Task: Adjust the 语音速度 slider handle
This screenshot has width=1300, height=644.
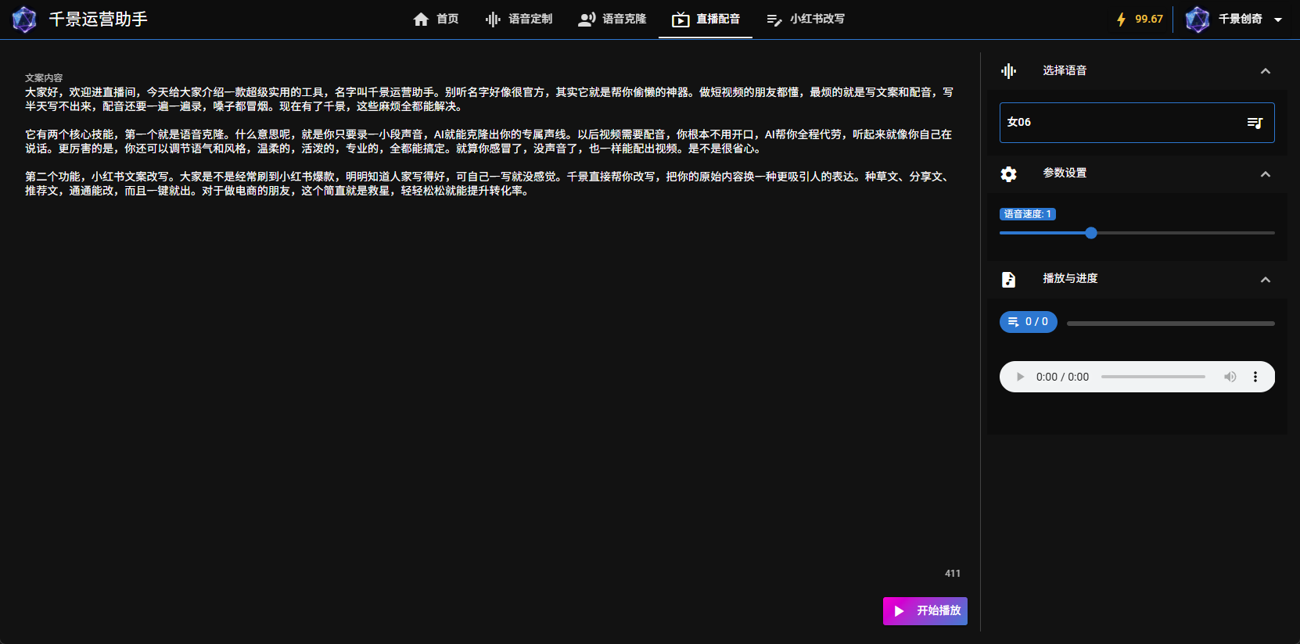Action: pos(1091,233)
